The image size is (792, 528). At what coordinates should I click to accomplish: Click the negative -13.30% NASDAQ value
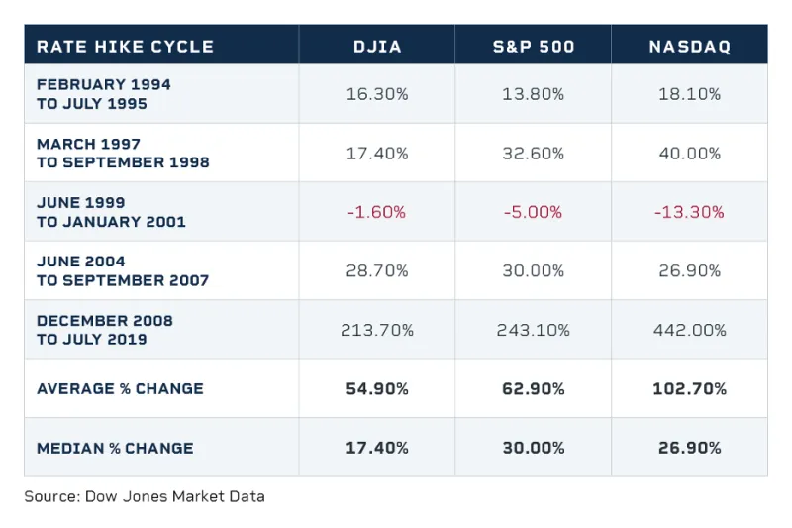coord(690,212)
